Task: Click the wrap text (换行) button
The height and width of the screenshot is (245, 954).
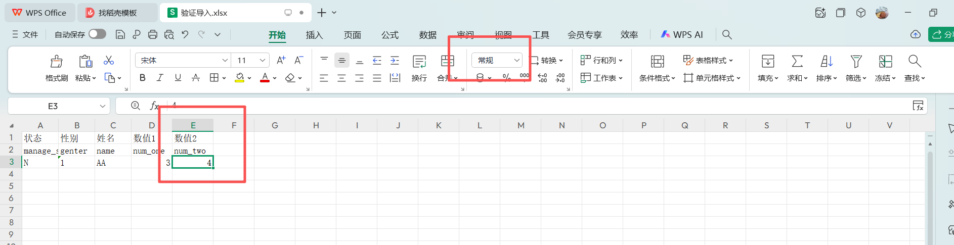Action: [x=419, y=67]
